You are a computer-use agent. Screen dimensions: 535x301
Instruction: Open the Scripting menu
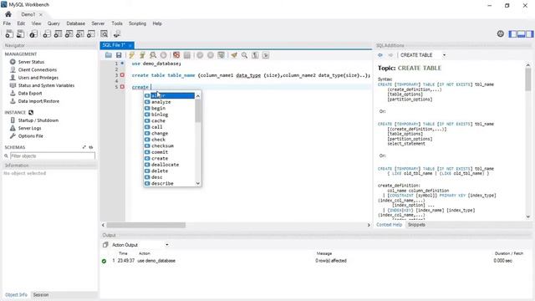click(137, 23)
